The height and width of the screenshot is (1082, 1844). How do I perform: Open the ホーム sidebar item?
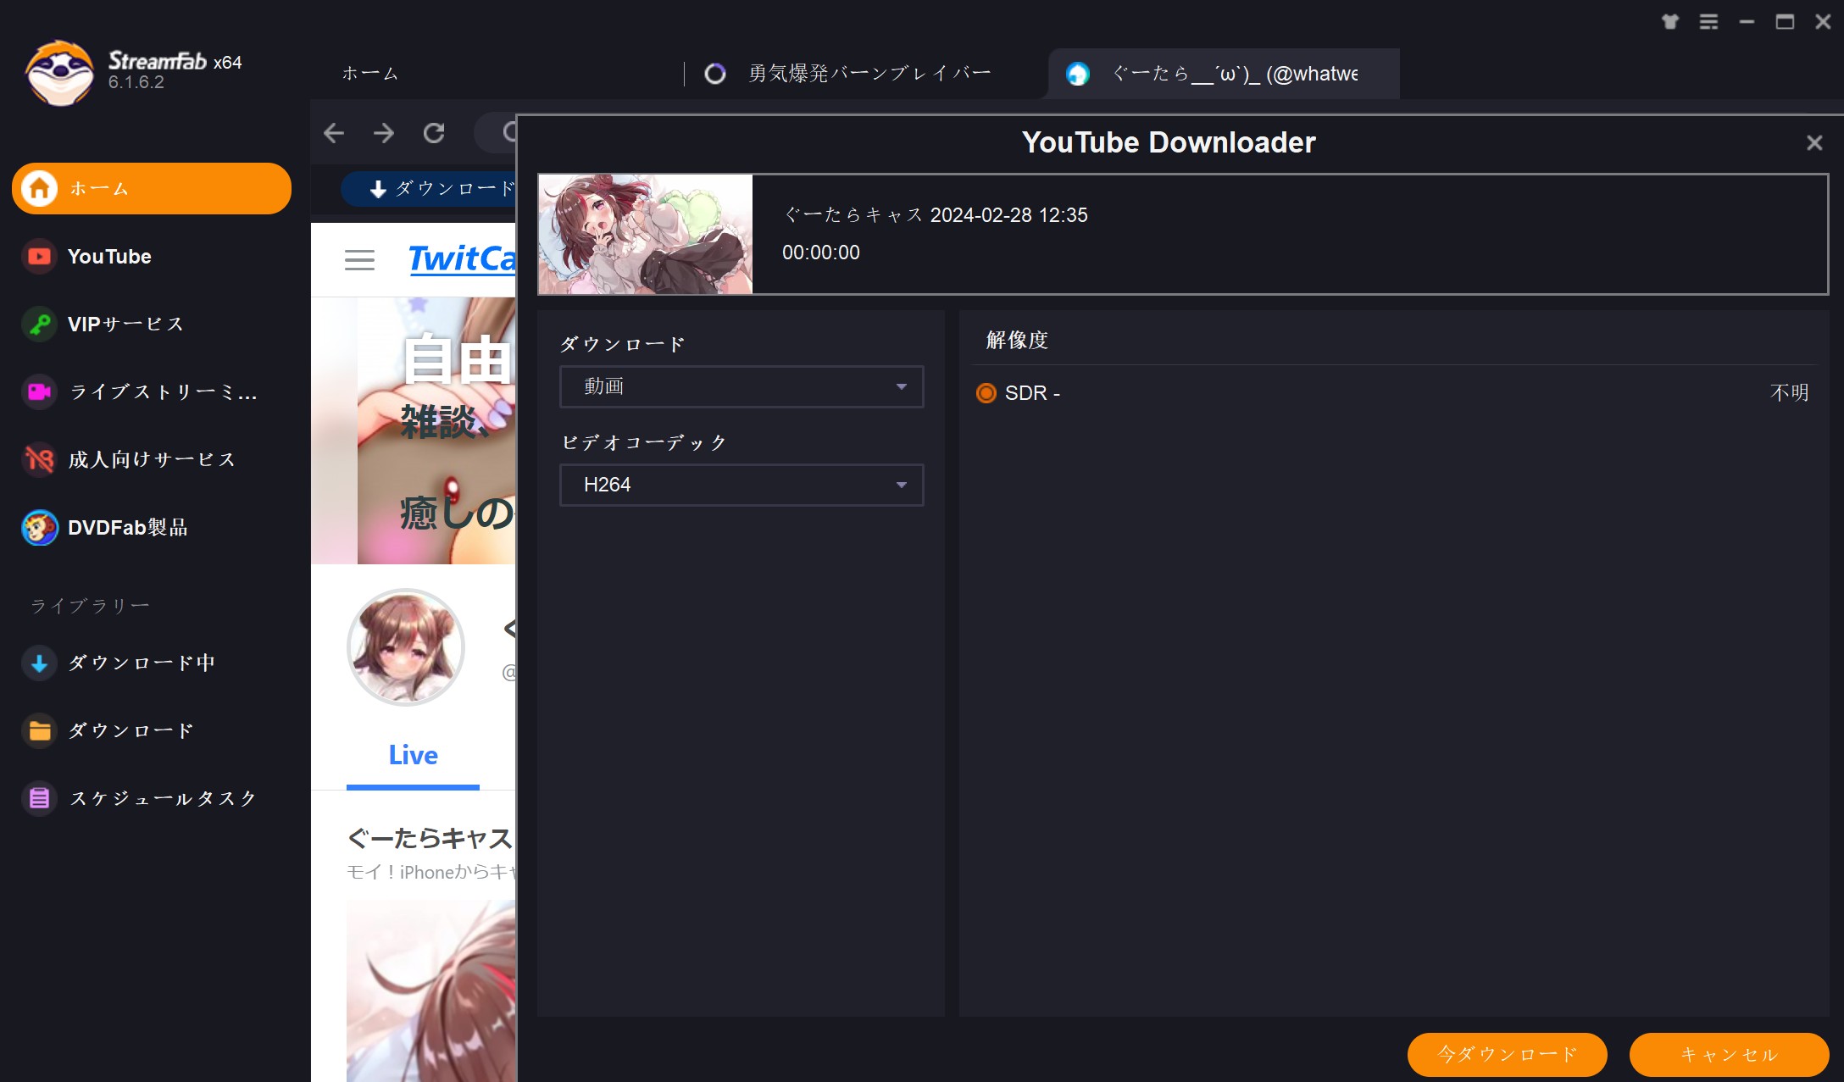(x=152, y=188)
